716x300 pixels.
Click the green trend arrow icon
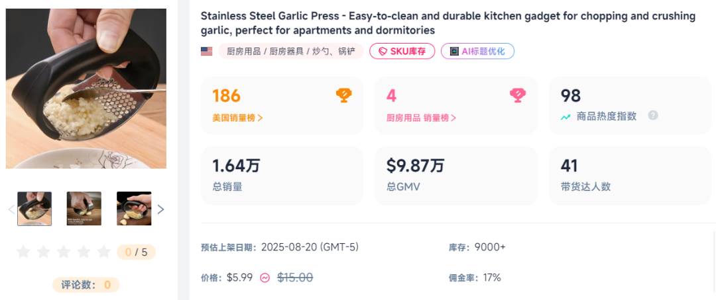[x=566, y=117]
